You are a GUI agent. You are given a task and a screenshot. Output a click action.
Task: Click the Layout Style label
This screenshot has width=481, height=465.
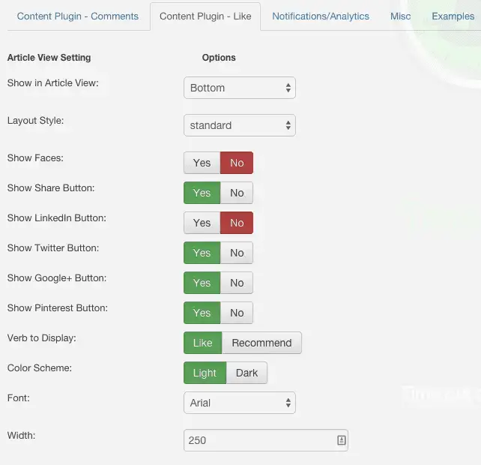[35, 121]
